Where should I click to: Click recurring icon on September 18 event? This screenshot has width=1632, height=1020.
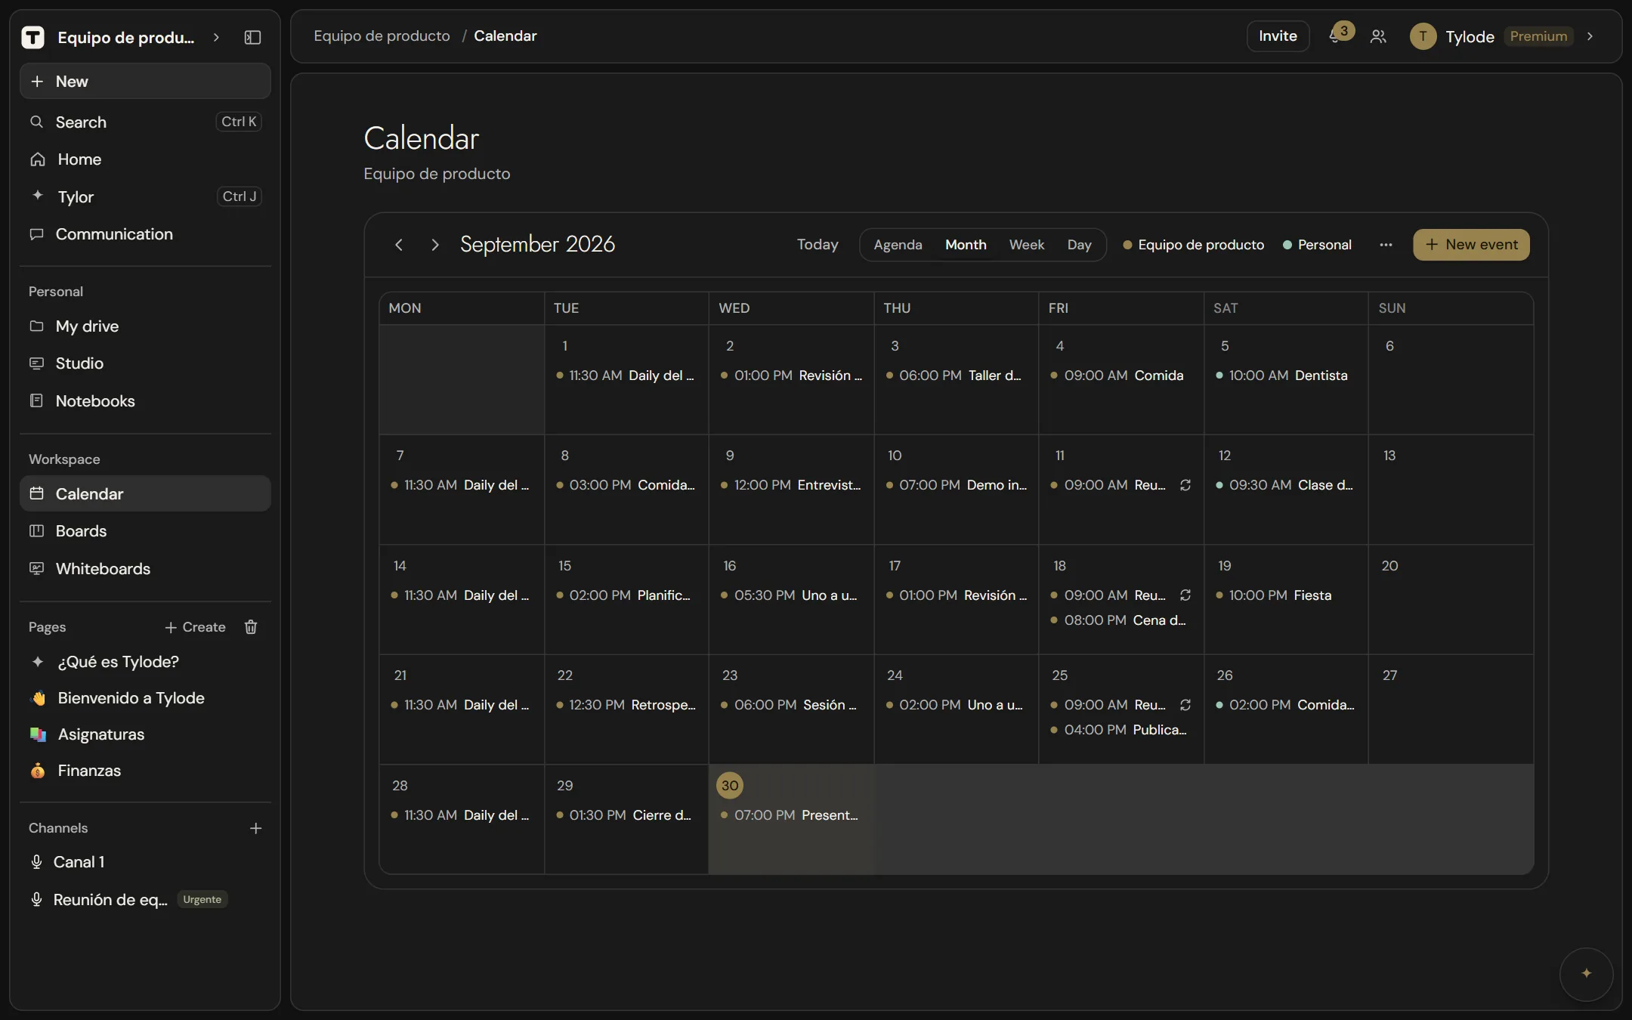[x=1185, y=595]
